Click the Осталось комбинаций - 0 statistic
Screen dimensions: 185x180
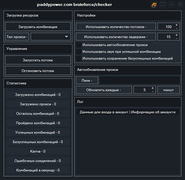(38, 114)
